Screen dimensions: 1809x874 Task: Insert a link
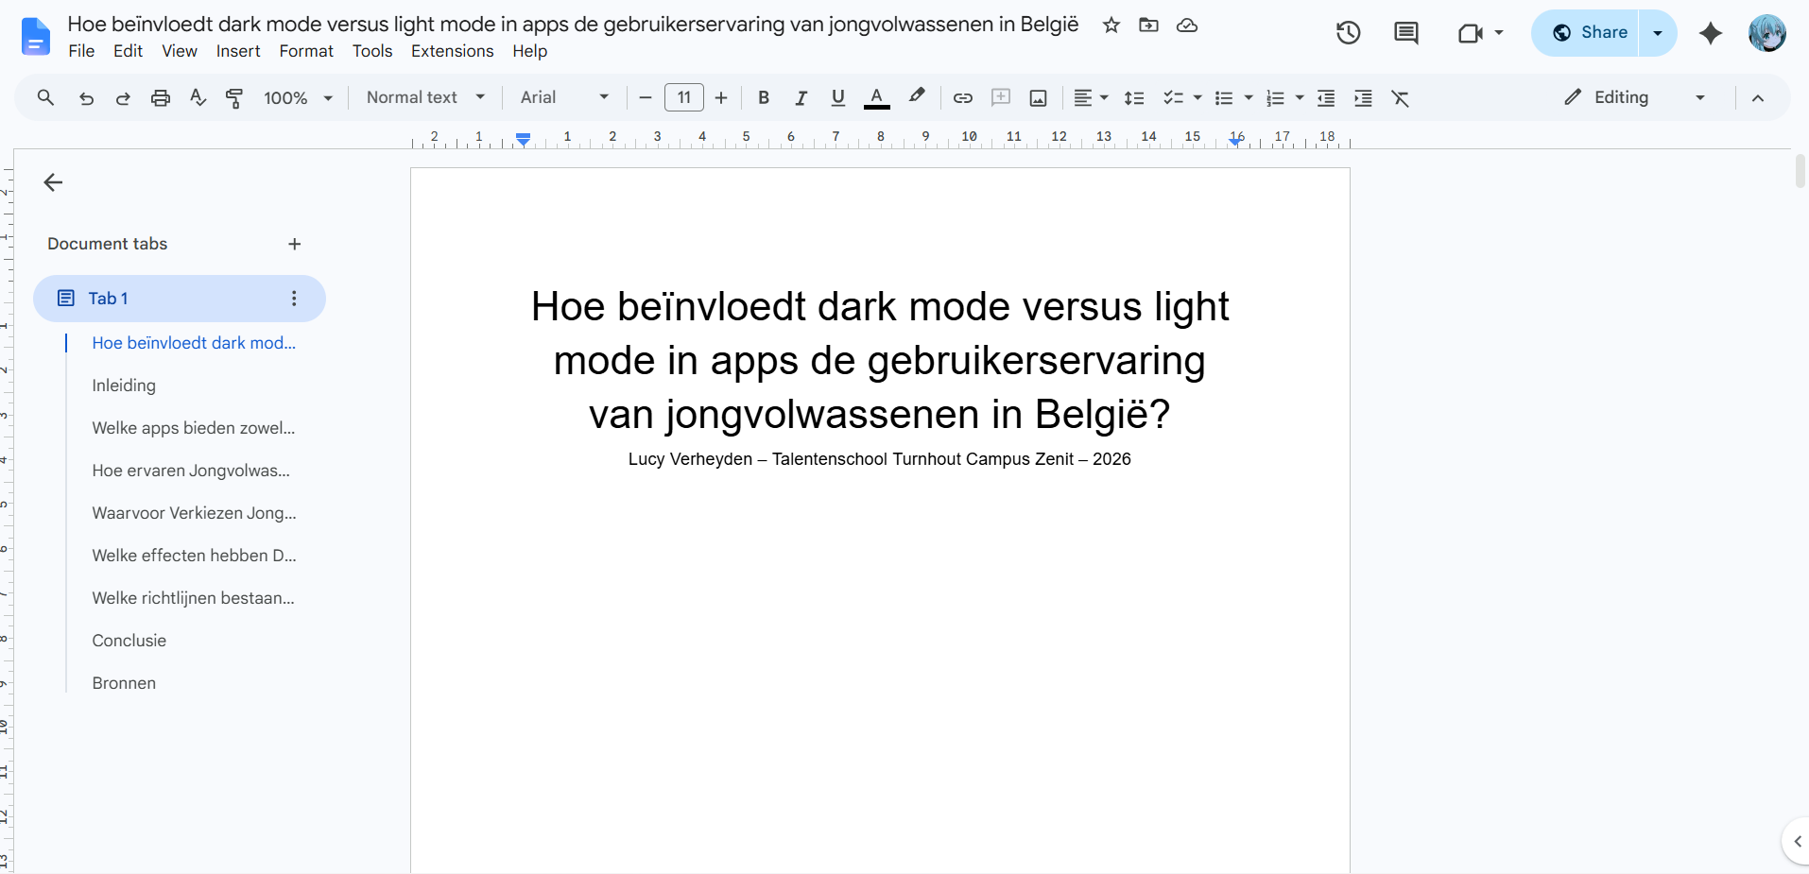(x=963, y=97)
